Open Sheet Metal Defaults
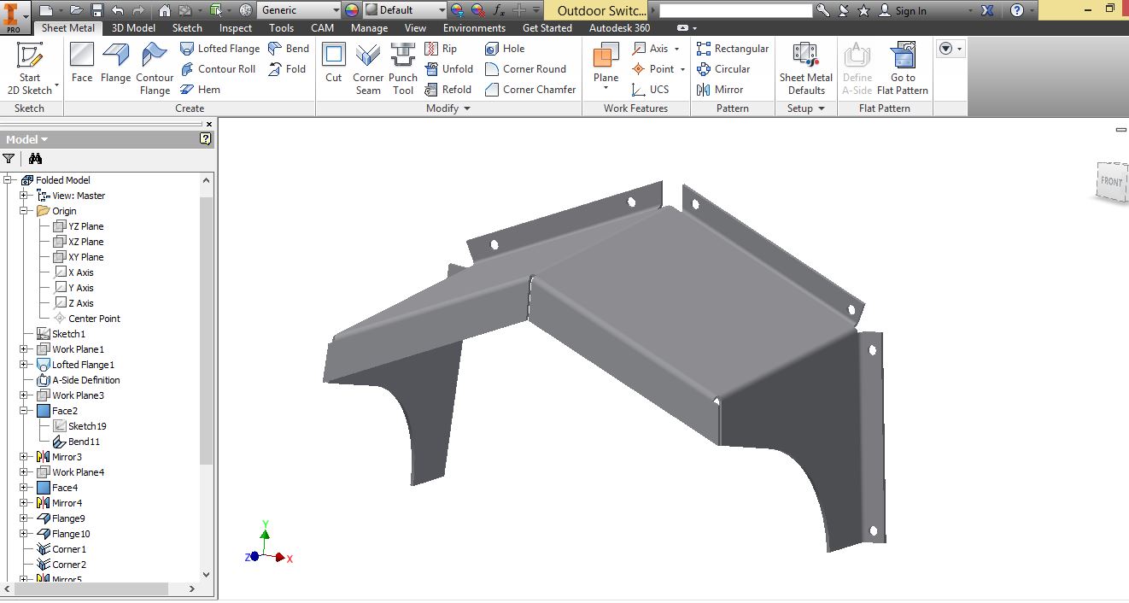 coord(806,68)
